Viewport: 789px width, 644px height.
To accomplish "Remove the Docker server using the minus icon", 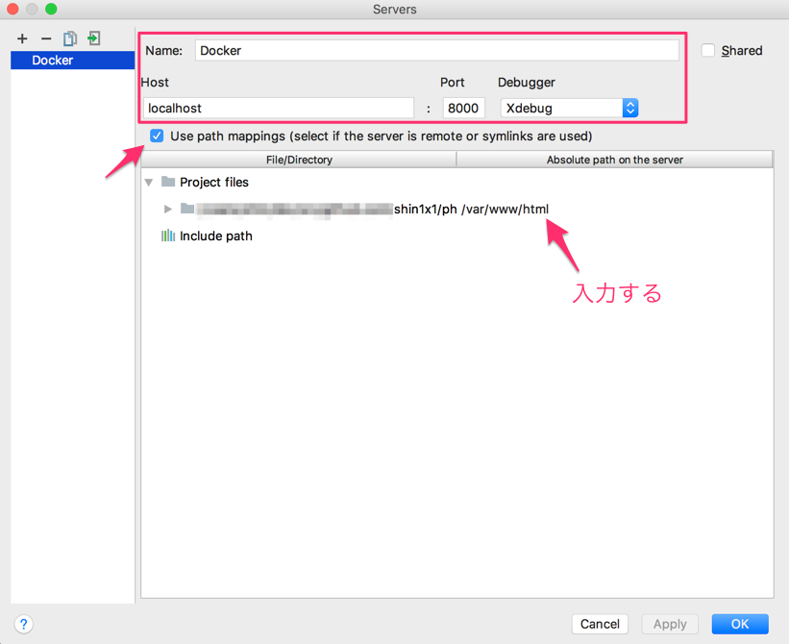I will point(45,38).
